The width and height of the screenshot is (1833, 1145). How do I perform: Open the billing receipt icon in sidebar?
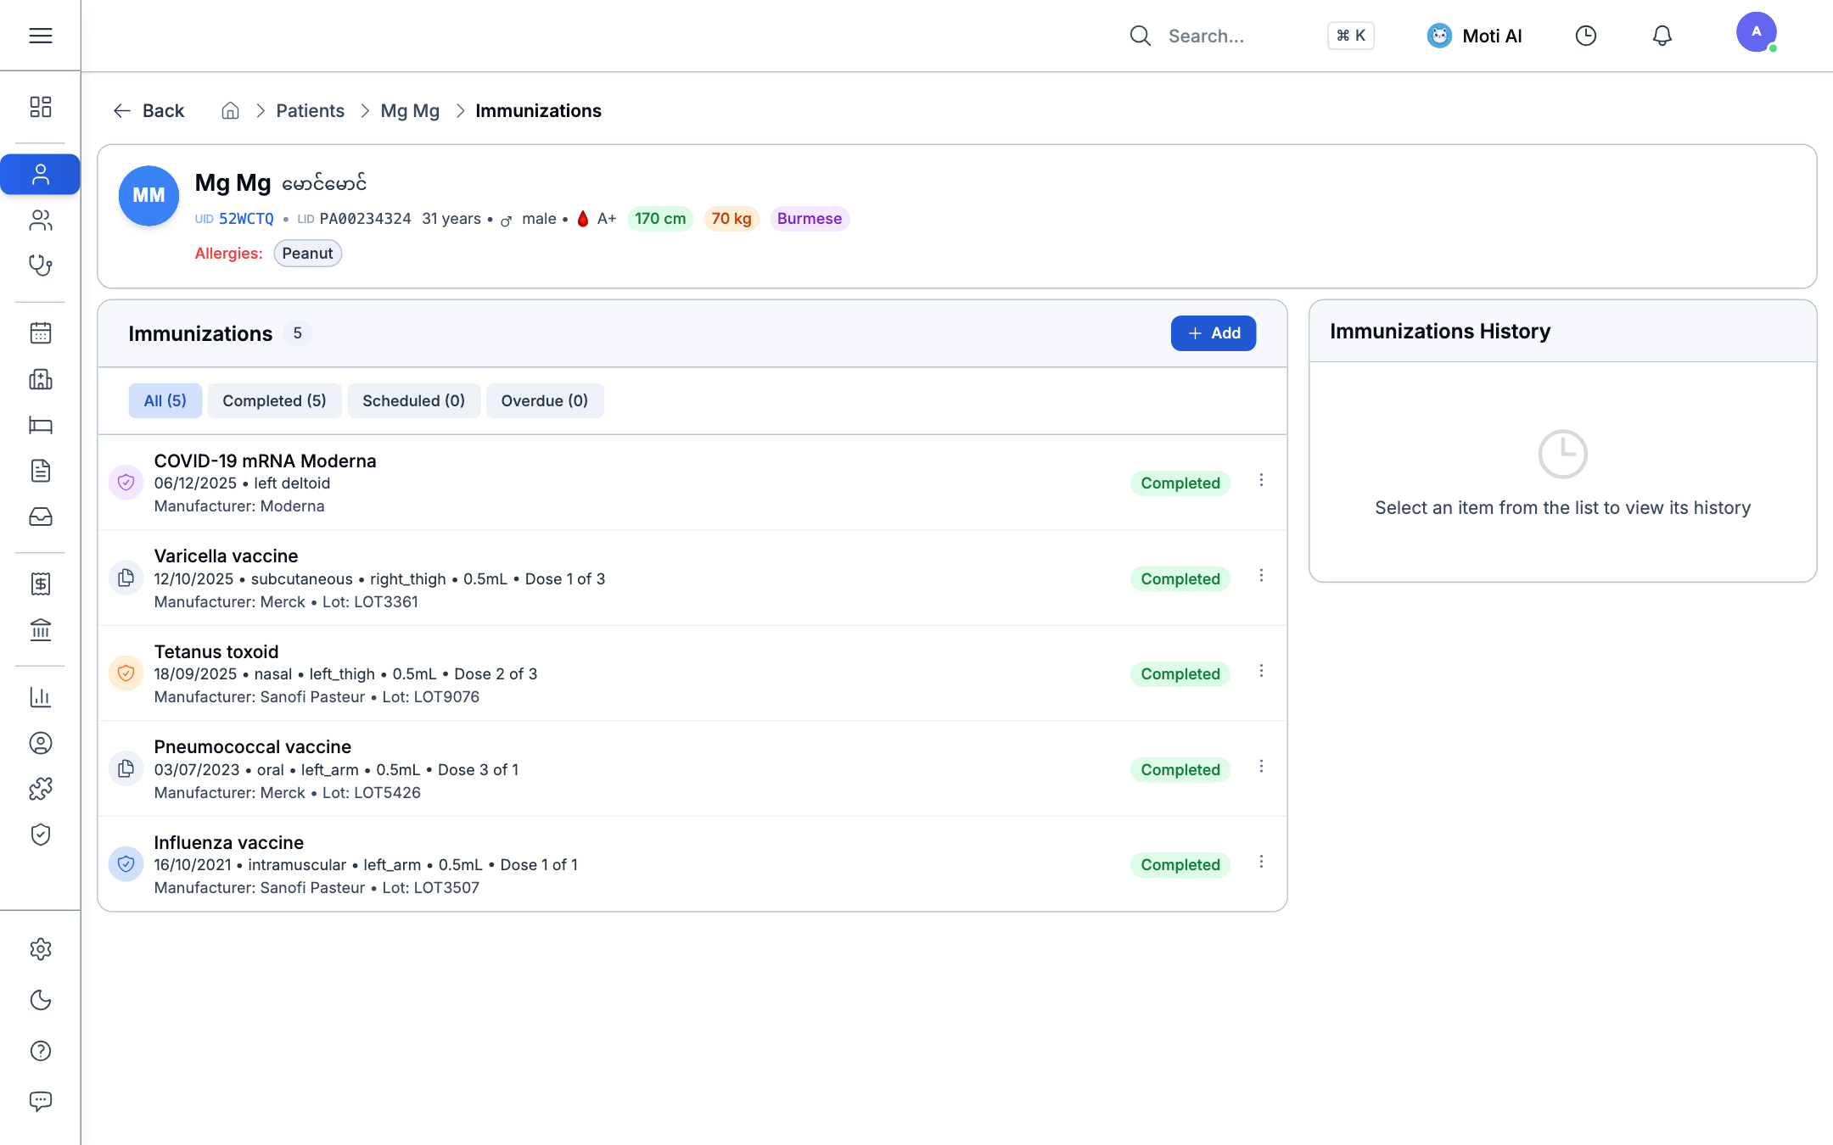(40, 584)
